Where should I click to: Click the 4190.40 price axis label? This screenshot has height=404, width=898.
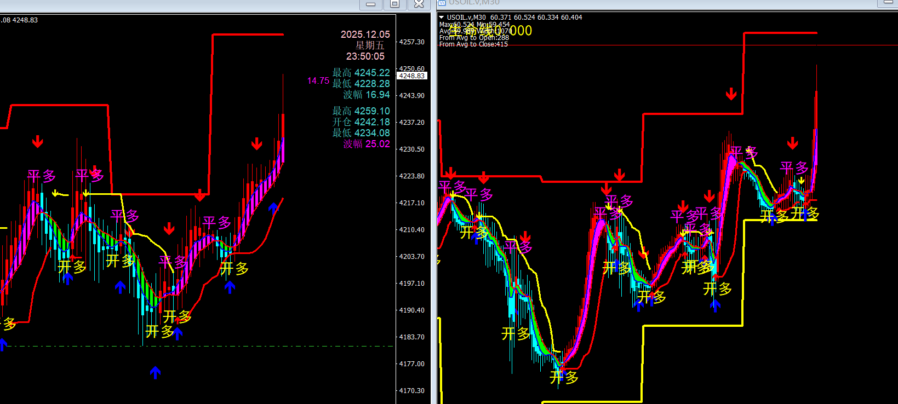click(411, 310)
